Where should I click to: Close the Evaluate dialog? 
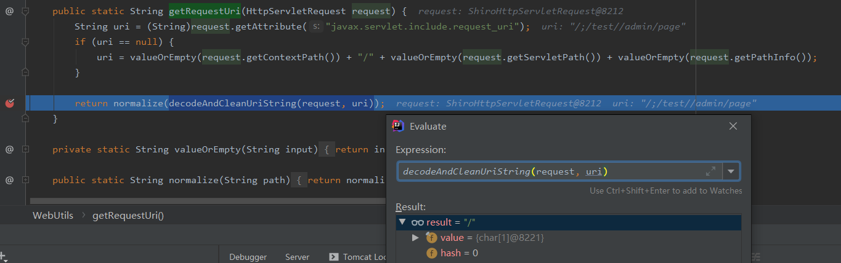click(733, 126)
